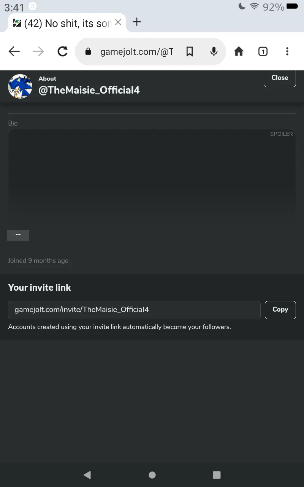
Task: Reload the page with refresh icon
Action: [63, 51]
